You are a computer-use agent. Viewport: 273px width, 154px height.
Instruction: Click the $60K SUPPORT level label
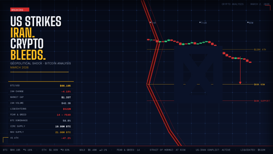coord(262,101)
